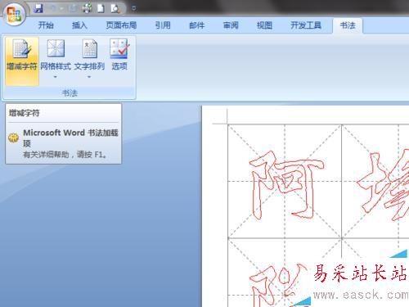Open Print Preview with the magnifier icon
The height and width of the screenshot is (307, 409).
[115, 8]
